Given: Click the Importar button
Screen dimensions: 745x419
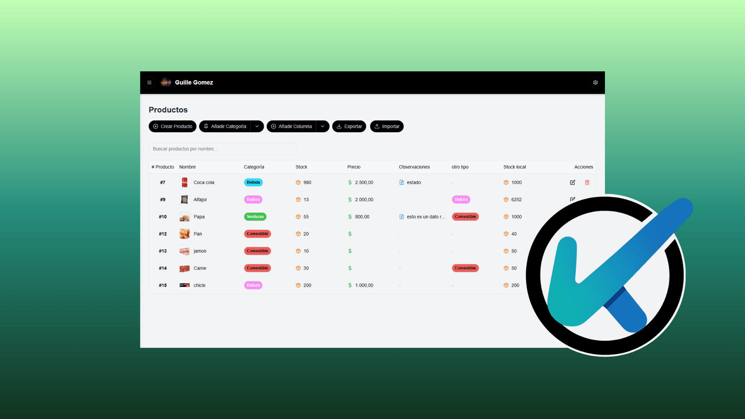Looking at the screenshot, I should coord(386,126).
